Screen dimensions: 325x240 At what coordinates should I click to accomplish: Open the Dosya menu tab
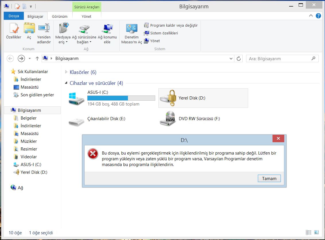tap(14, 16)
